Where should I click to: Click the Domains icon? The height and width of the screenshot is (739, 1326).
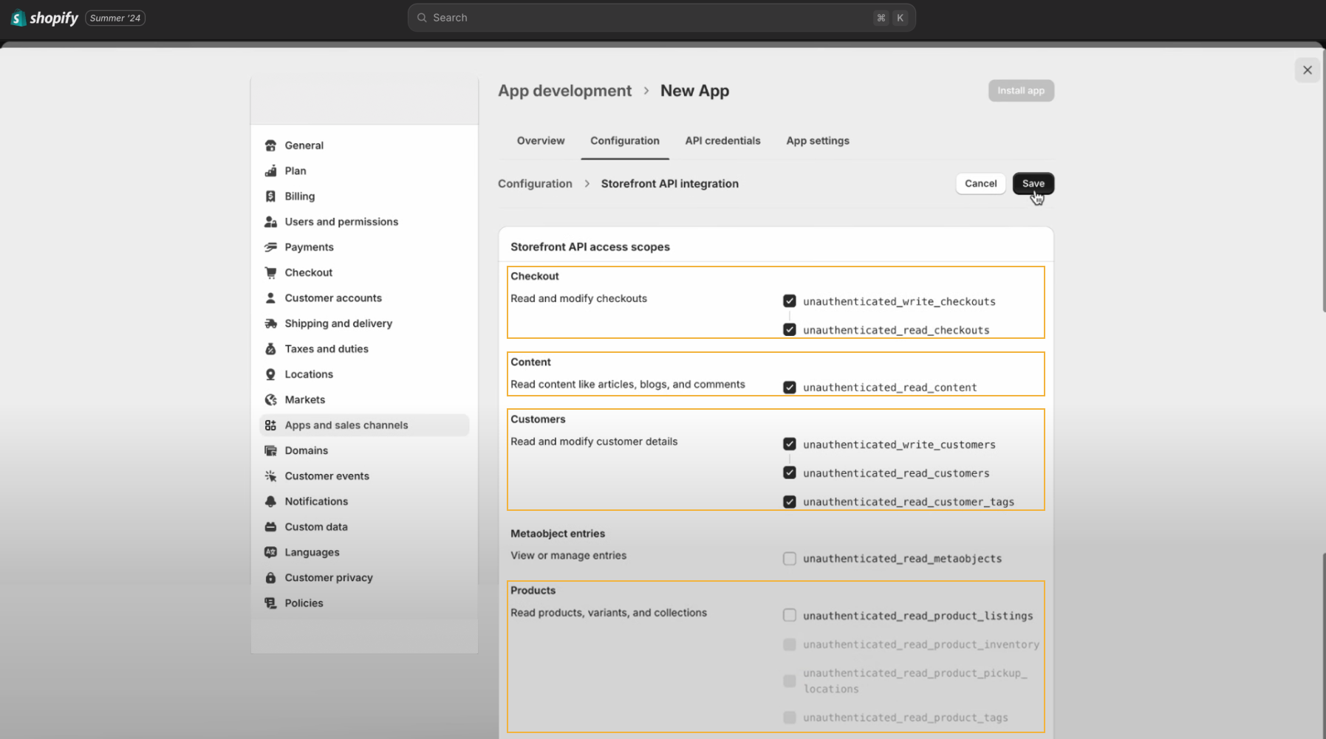click(270, 450)
